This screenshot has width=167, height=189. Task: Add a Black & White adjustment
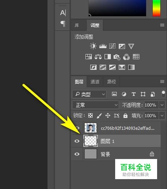click(108, 57)
